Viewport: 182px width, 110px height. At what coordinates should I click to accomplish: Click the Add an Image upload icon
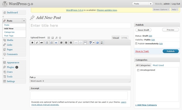pyautogui.click(x=49, y=38)
